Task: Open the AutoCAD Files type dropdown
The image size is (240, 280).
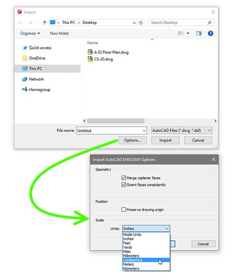Action: pos(181,130)
